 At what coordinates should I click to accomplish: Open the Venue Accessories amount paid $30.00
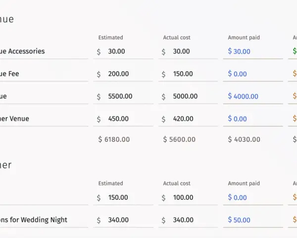click(x=239, y=52)
